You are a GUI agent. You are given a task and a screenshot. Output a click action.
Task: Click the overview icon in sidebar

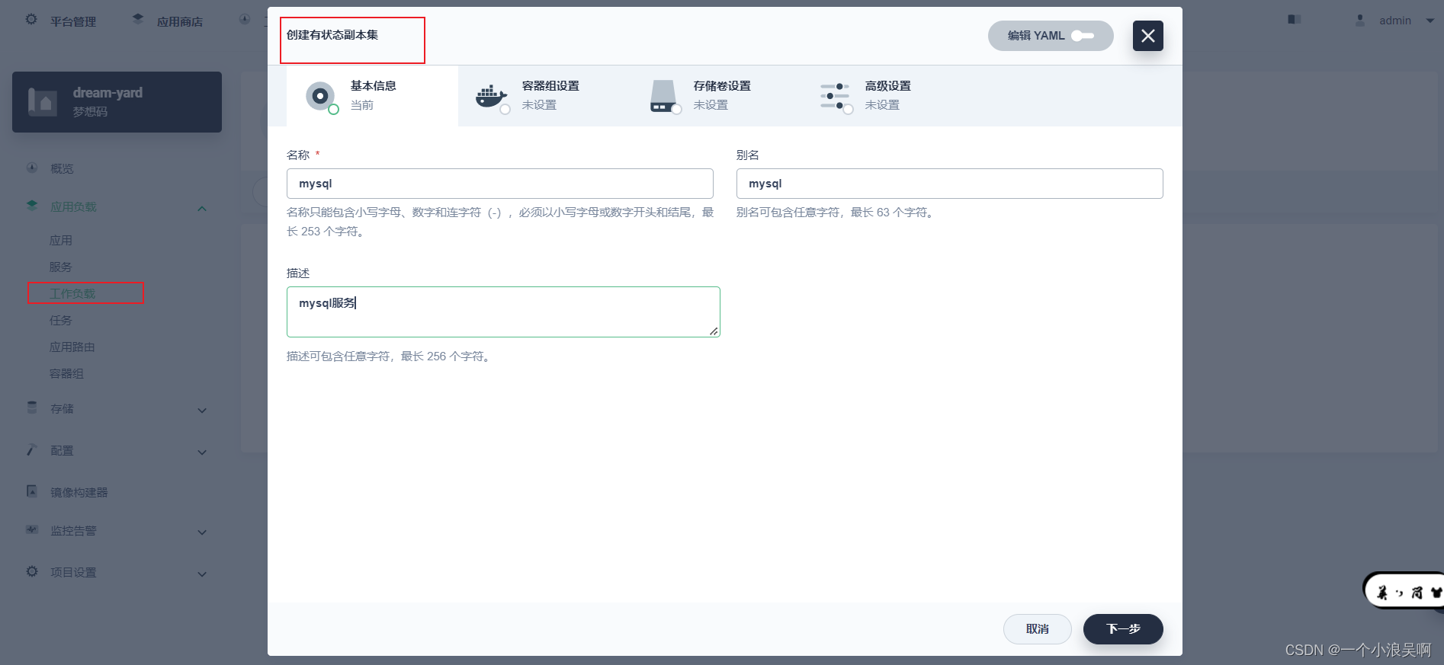(32, 168)
